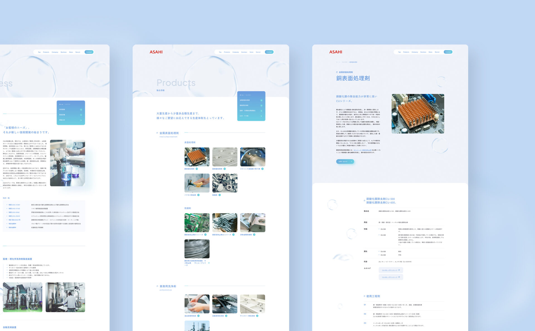Click the arrow icon inside お問い合わせ button

(352, 161)
